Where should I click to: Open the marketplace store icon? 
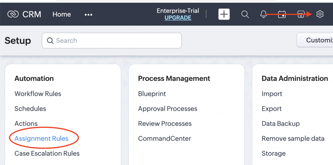click(x=301, y=14)
